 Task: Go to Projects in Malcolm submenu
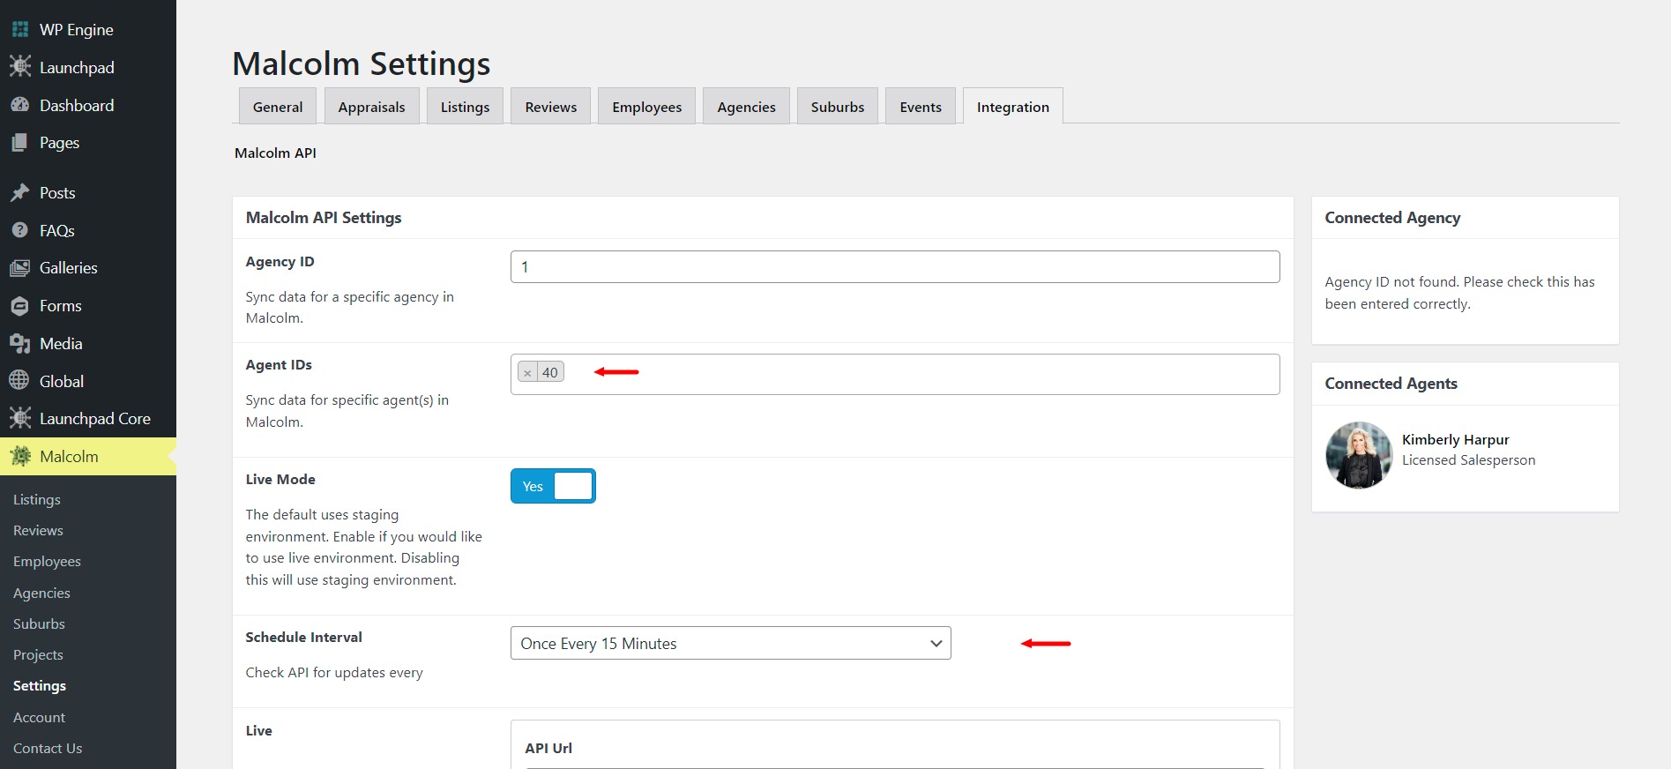pyautogui.click(x=38, y=654)
